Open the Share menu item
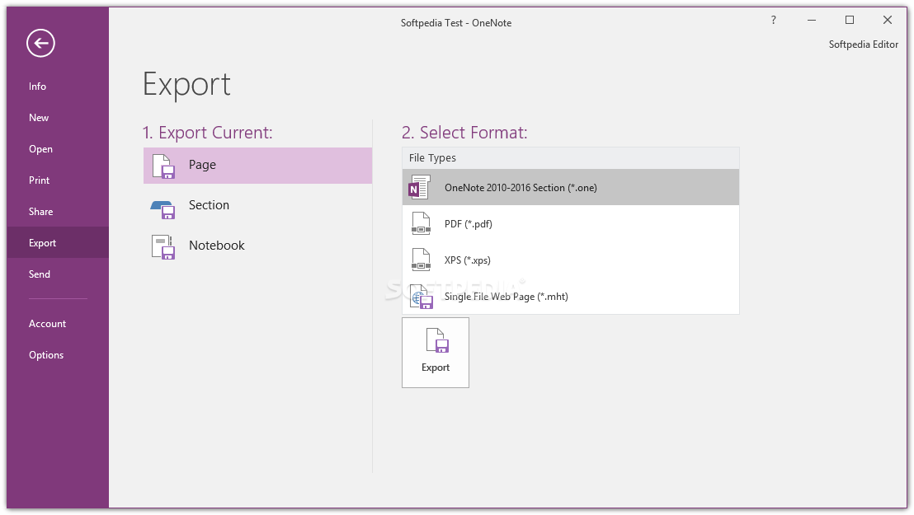Screen dimensions: 914x515 coord(40,212)
